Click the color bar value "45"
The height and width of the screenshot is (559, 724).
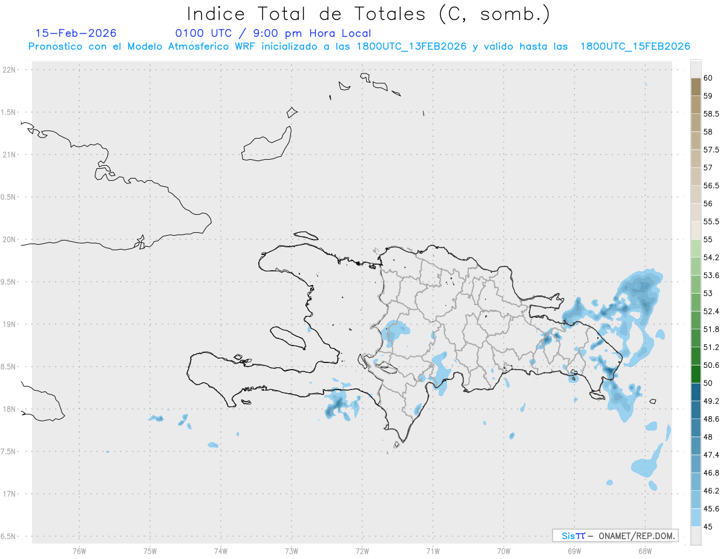tap(708, 526)
